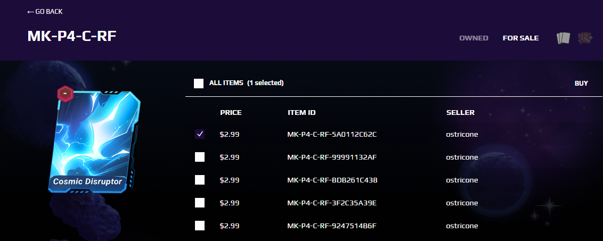603x241 pixels.
Task: Open the Cosmic Disruptor card image
Action: [x=95, y=142]
